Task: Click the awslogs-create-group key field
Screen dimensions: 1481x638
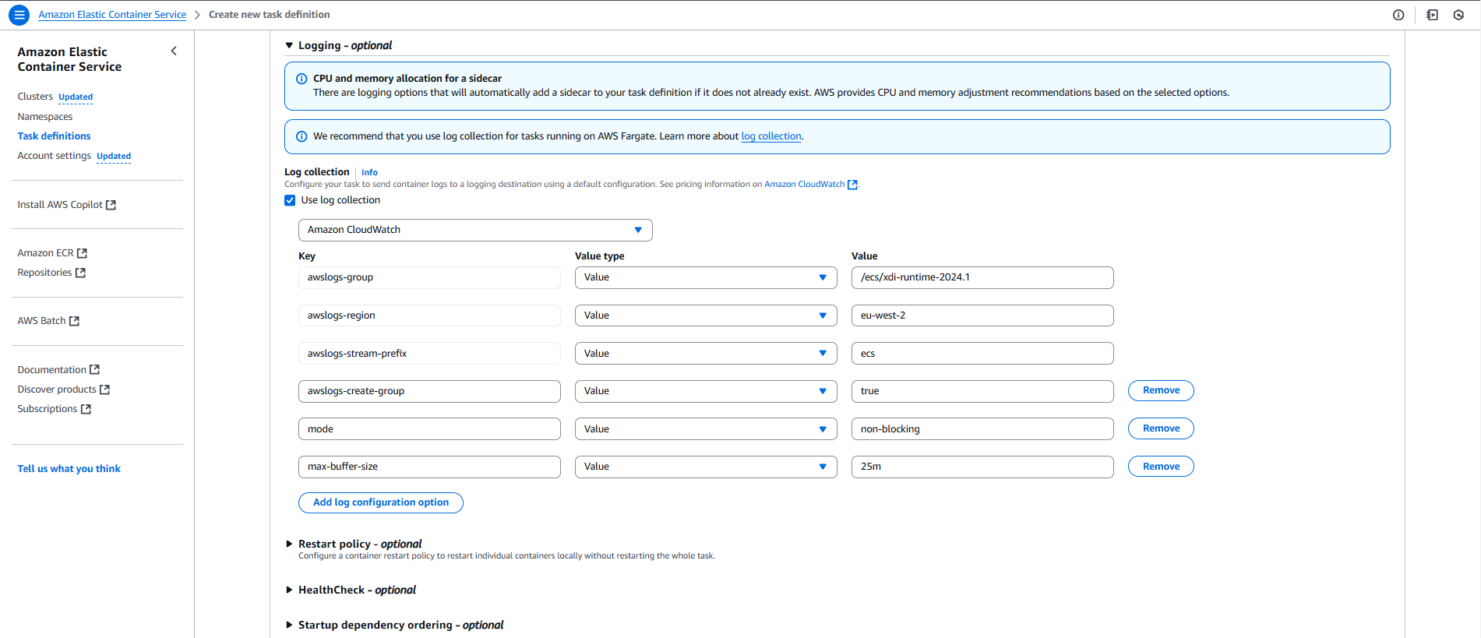Action: coord(429,391)
